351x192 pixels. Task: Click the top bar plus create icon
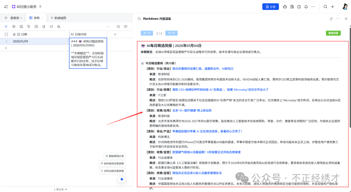click(332, 7)
